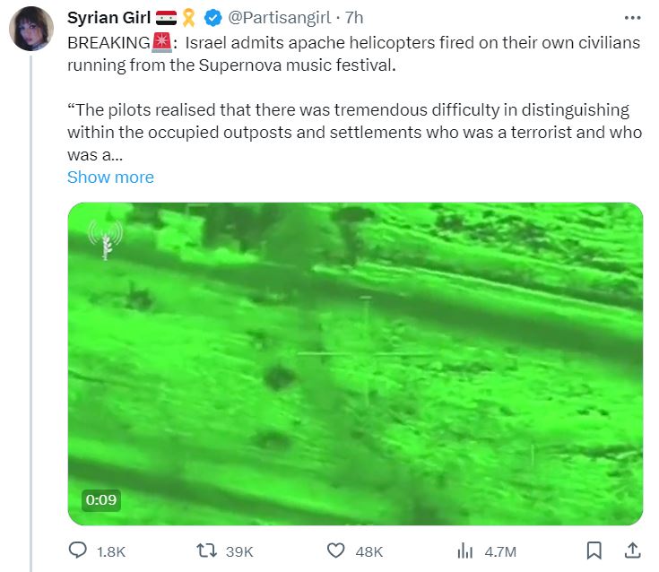Like the tweet with heart icon

point(336,550)
